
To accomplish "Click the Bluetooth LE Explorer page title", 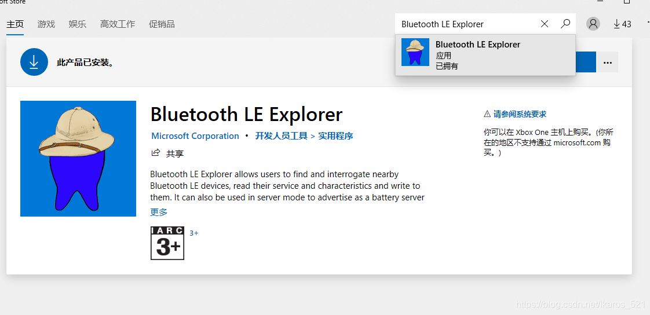I will tap(246, 114).
